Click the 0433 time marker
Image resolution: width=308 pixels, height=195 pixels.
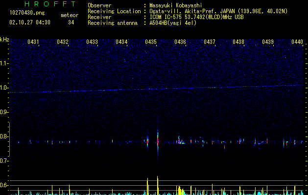[92, 42]
